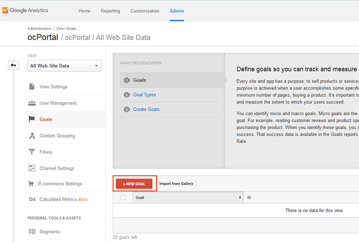Image resolution: width=359 pixels, height=243 pixels.
Task: Go to the Home tab
Action: click(84, 11)
